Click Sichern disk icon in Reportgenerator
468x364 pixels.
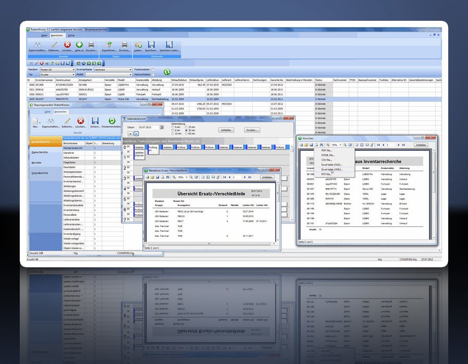point(95,121)
